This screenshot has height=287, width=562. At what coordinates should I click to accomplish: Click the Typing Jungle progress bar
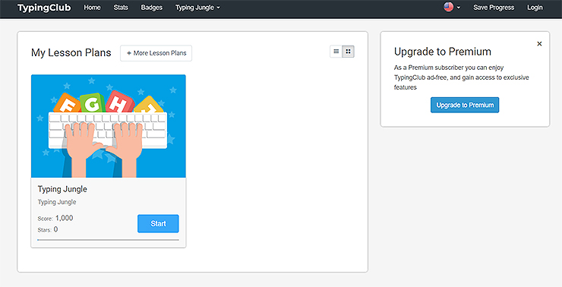click(109, 240)
